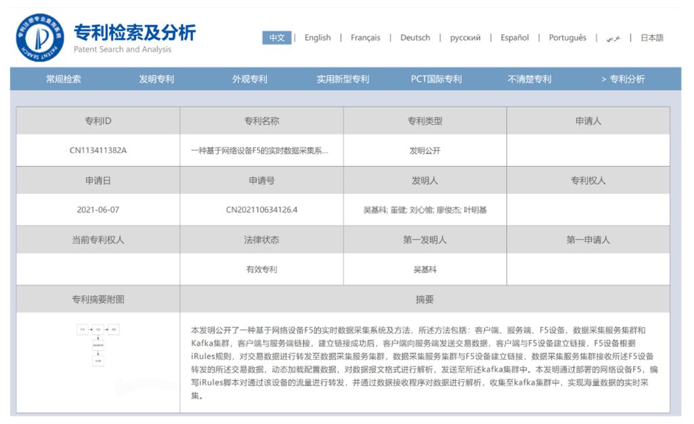694x424 pixels.
Task: Open the patent abstract figure thumbnail
Action: 98,345
